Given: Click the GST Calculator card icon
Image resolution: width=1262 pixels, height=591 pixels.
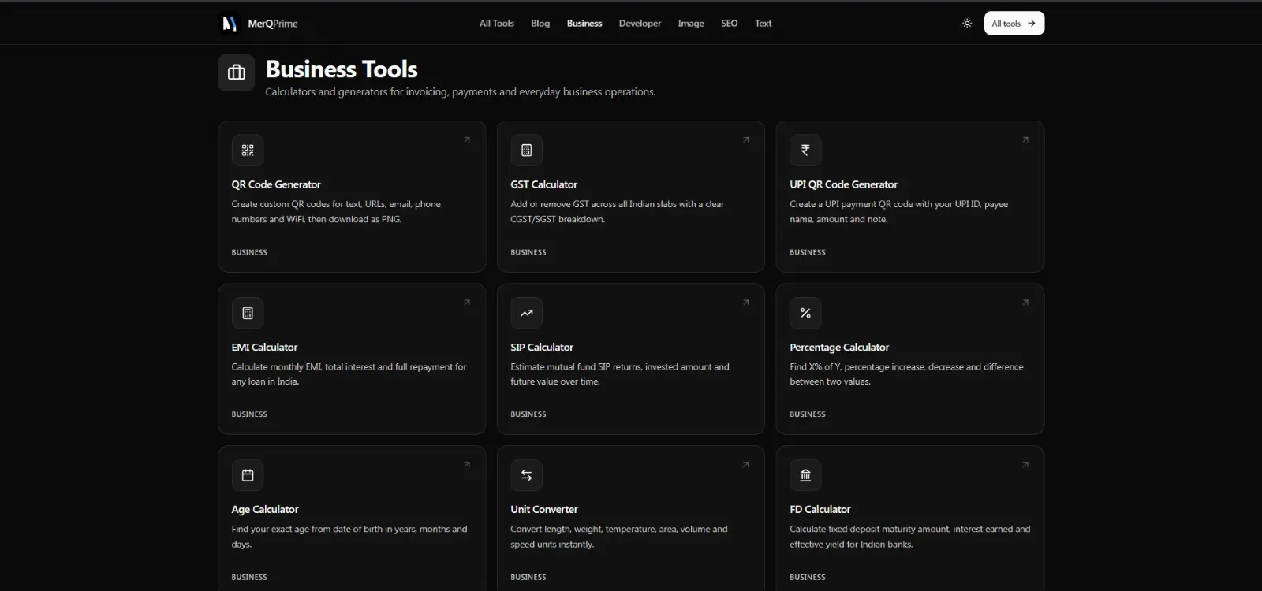Looking at the screenshot, I should click(526, 151).
